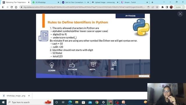Screen dimensions: 186x105
Task: Open Task View on taskbar
Action: (x=63, y=102)
